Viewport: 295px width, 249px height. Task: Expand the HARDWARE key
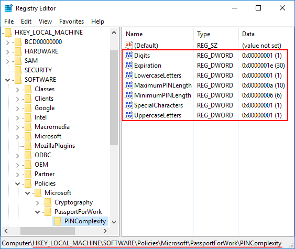coord(7,51)
